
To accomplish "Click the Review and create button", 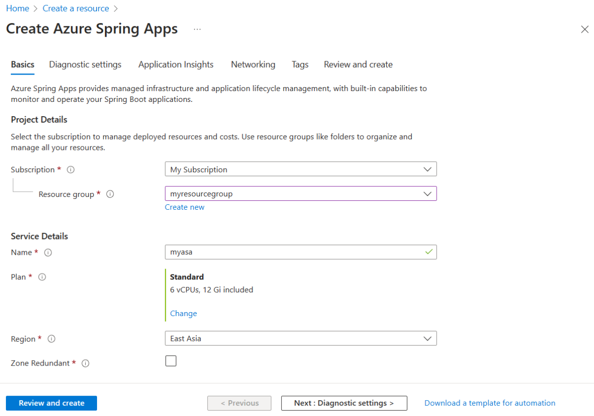I will (51, 403).
